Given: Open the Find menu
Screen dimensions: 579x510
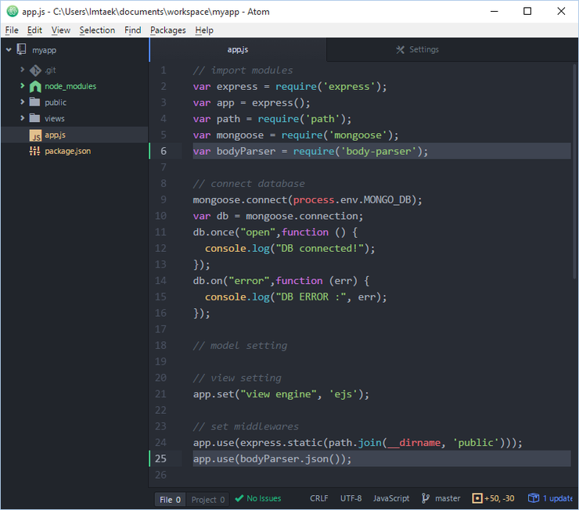Looking at the screenshot, I should pos(132,31).
